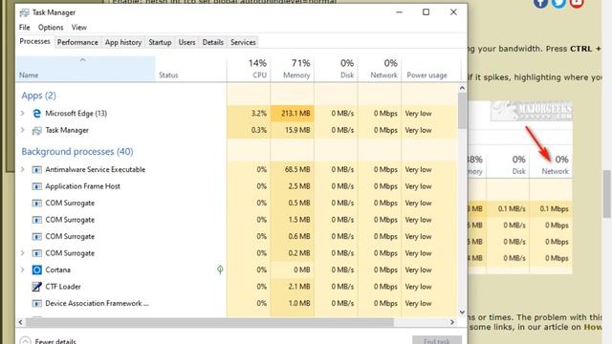Screen dimensions: 612x344
Task: Click the horizontal scrollbar thumb
Action: pos(209,322)
